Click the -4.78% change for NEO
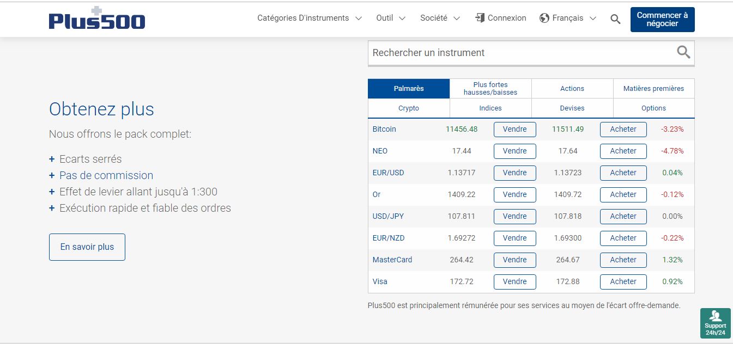The height and width of the screenshot is (344, 733). 673,151
